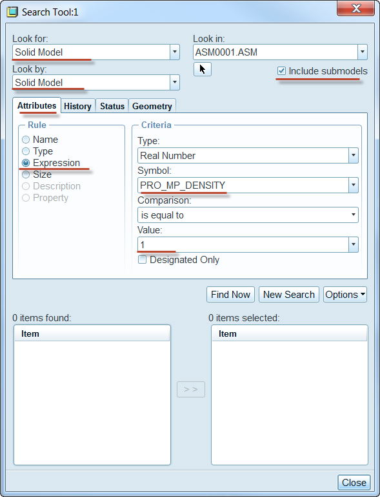Viewport: 380px width, 497px height.
Task: Select the Size rule radio button
Action: click(x=26, y=174)
